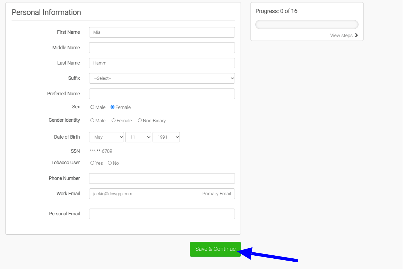The width and height of the screenshot is (403, 269).
Task: Open the birth month dropdown showing May
Action: [106, 137]
